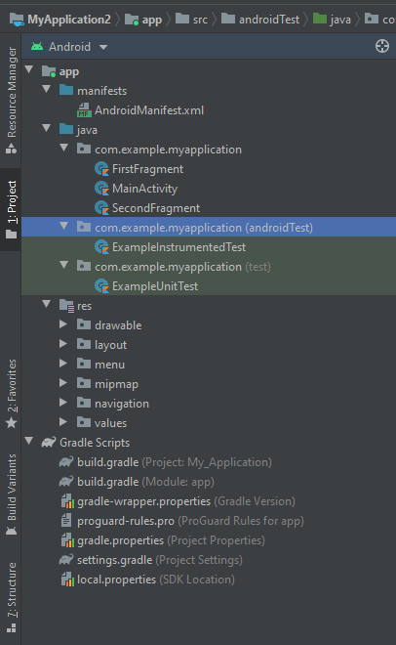Click the FirstFragment Kotlin class icon
This screenshot has width=396, height=645.
click(101, 169)
